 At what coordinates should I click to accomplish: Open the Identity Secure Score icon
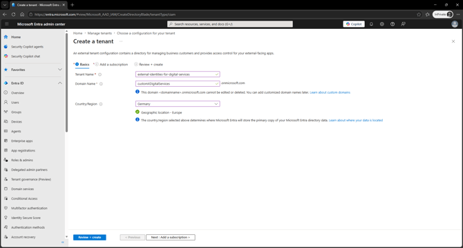(6, 218)
